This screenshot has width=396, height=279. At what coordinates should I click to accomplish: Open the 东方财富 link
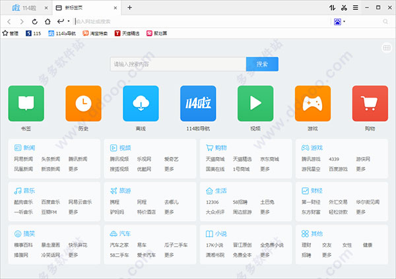click(x=311, y=212)
